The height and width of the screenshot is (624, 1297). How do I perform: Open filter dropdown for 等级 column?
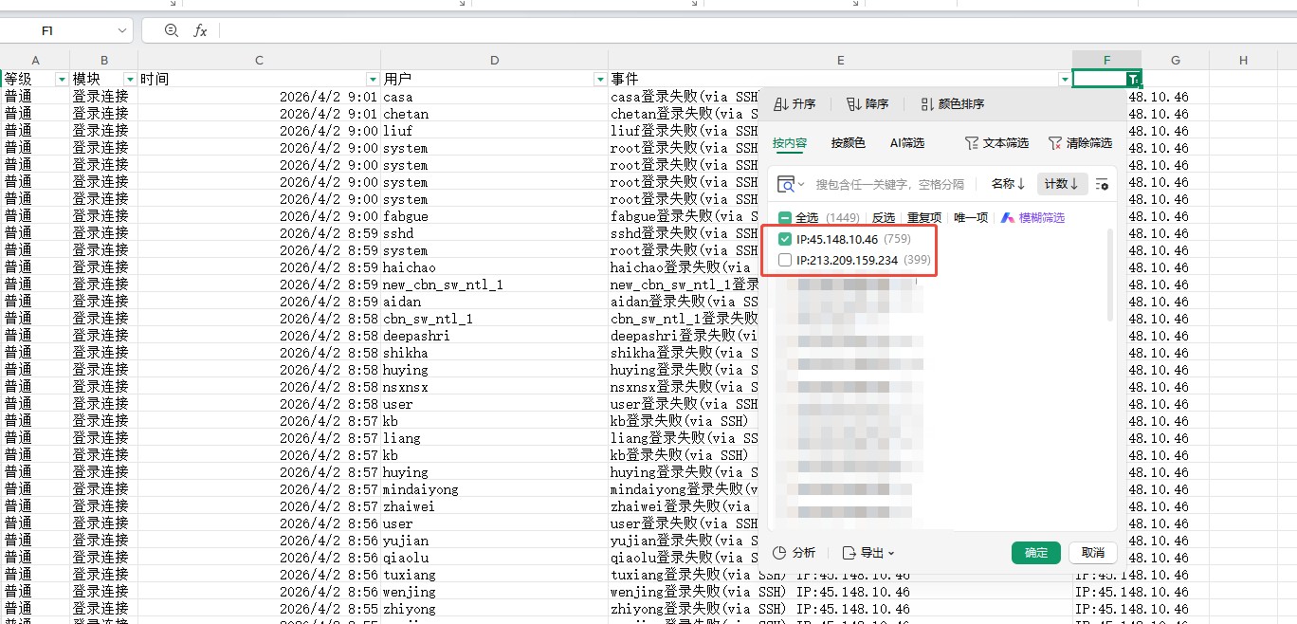(x=63, y=79)
